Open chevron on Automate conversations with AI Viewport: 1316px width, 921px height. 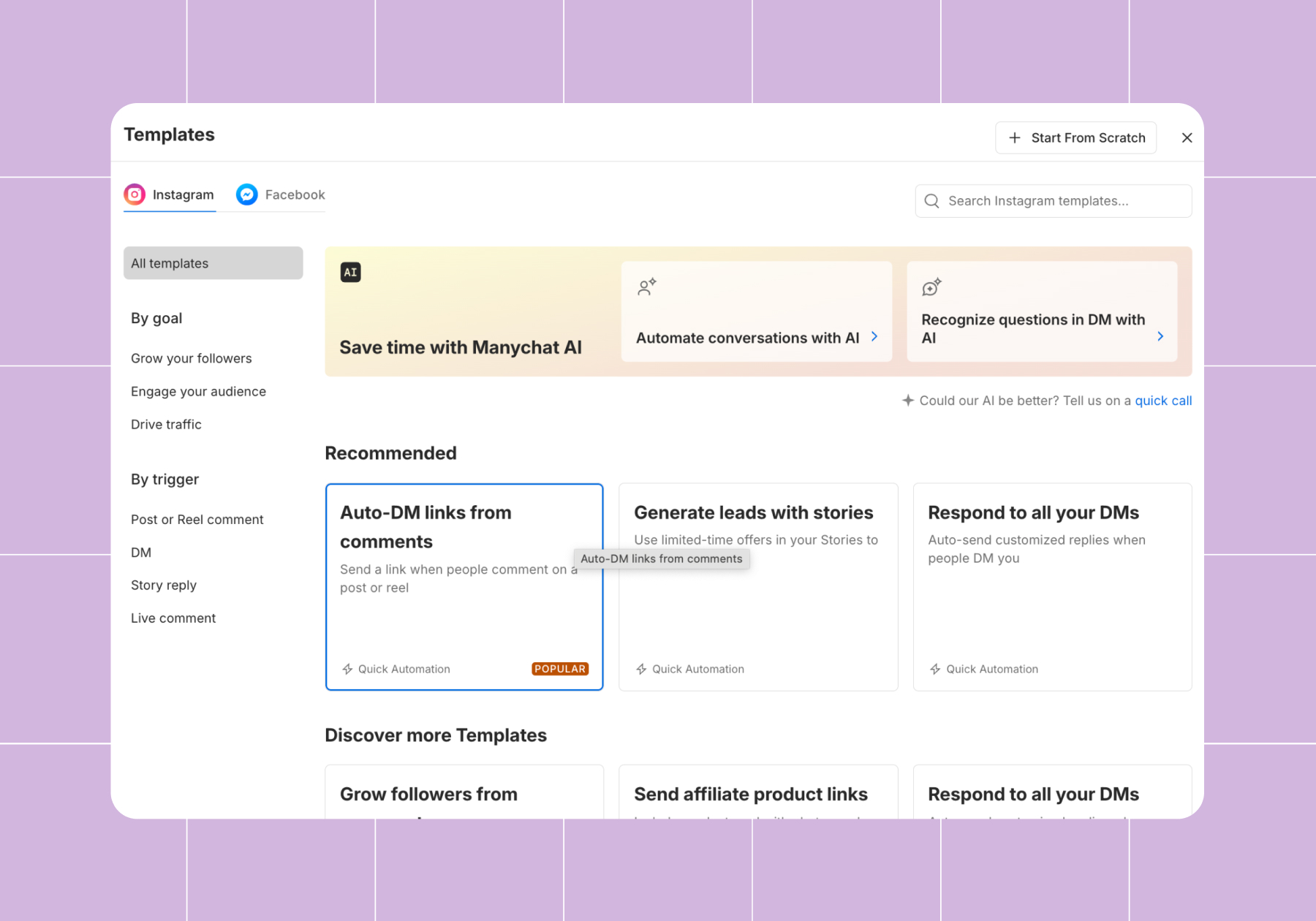pyautogui.click(x=874, y=336)
